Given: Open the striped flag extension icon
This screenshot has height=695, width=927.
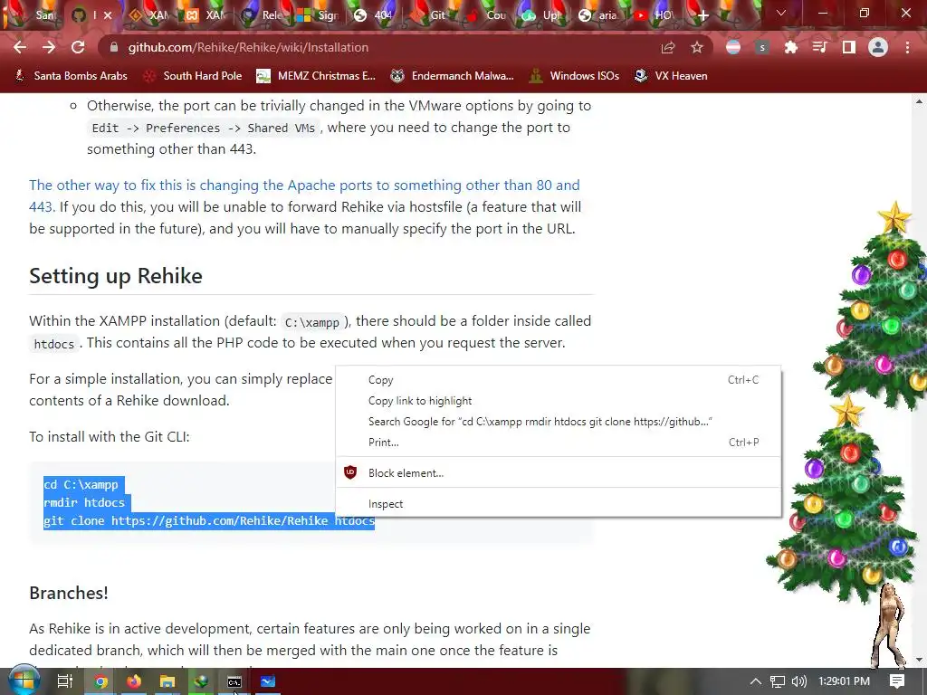Looking at the screenshot, I should coord(733,47).
